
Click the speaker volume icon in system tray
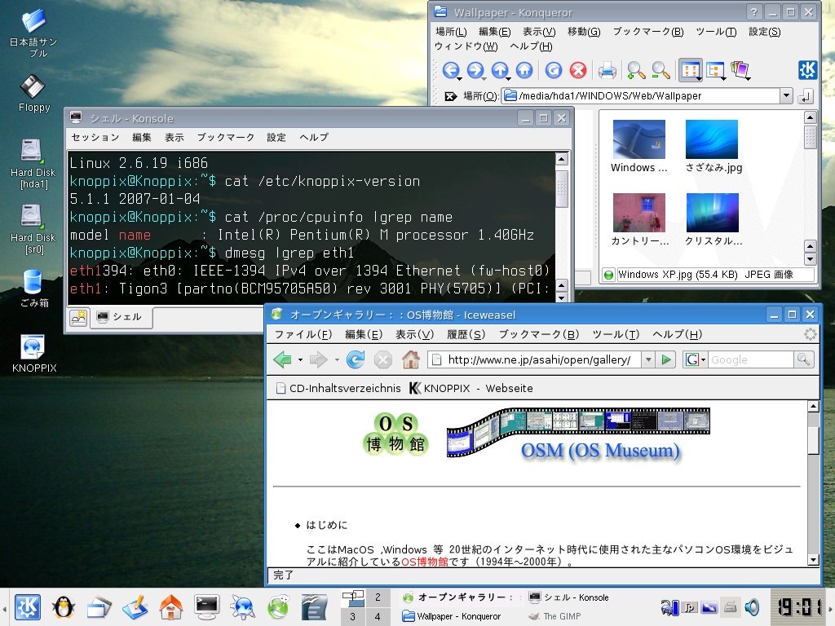click(752, 606)
